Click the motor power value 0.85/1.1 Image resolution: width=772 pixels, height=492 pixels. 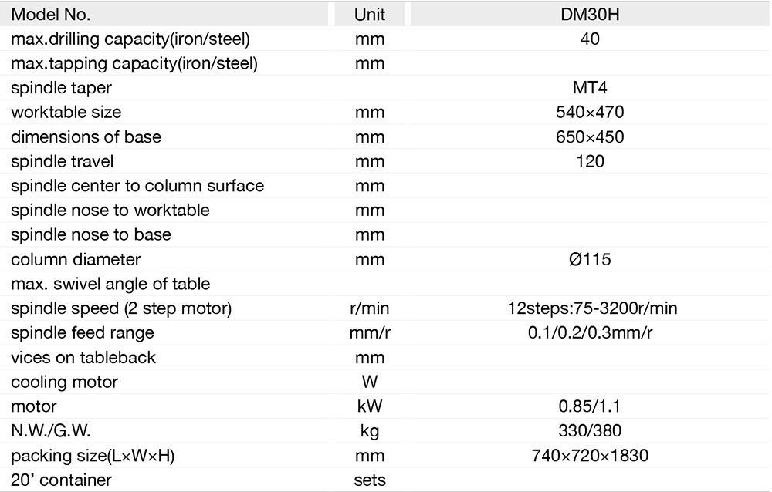(590, 406)
